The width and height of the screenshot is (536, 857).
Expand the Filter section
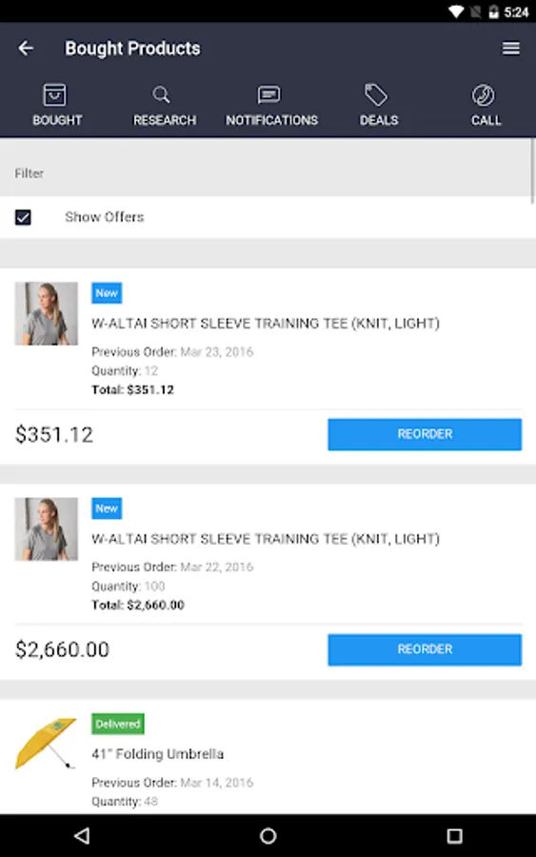(266, 173)
